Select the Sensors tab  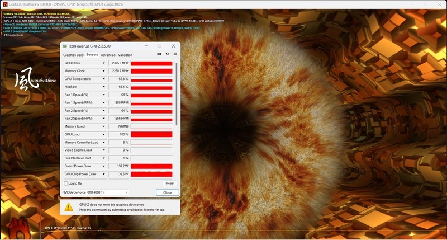tap(92, 54)
